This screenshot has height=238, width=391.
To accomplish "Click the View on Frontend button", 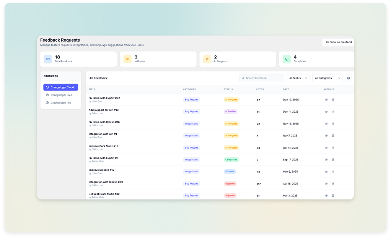I will 338,42.
